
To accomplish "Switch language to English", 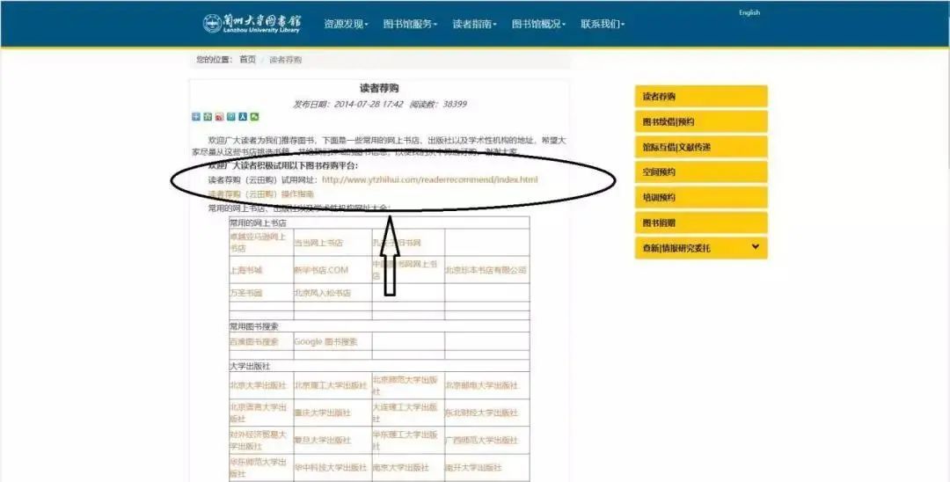I will tap(749, 12).
